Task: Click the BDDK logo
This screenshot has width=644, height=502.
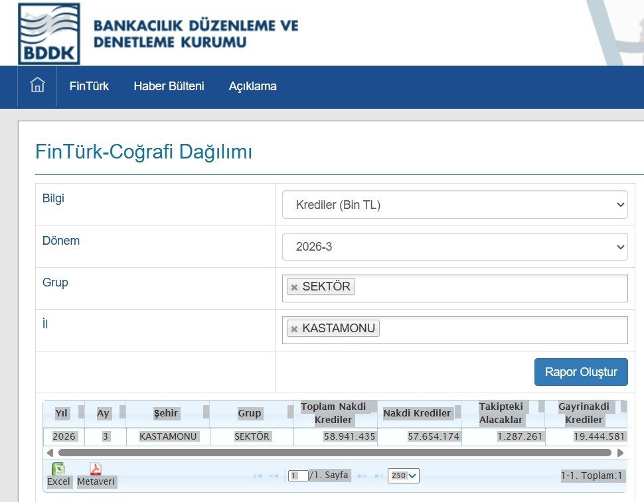Action: 49,34
